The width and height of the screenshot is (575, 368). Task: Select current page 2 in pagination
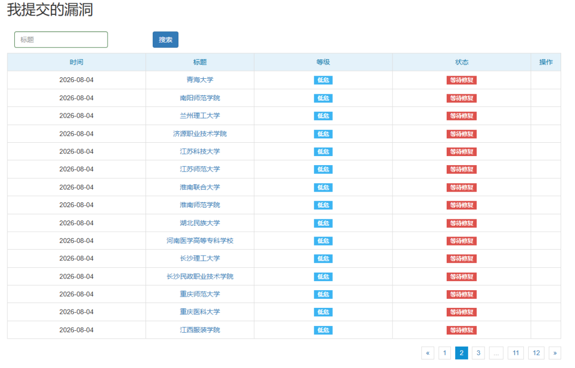click(461, 353)
